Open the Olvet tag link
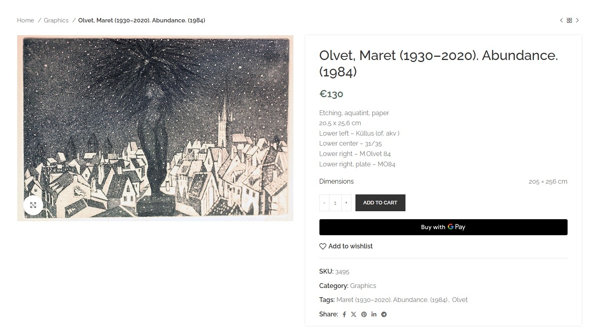Viewport: 594px width, 334px height. [460, 300]
